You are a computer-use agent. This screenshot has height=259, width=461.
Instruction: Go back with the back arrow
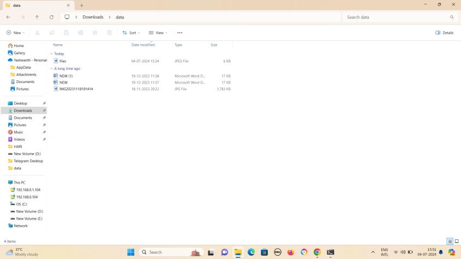pyautogui.click(x=8, y=17)
